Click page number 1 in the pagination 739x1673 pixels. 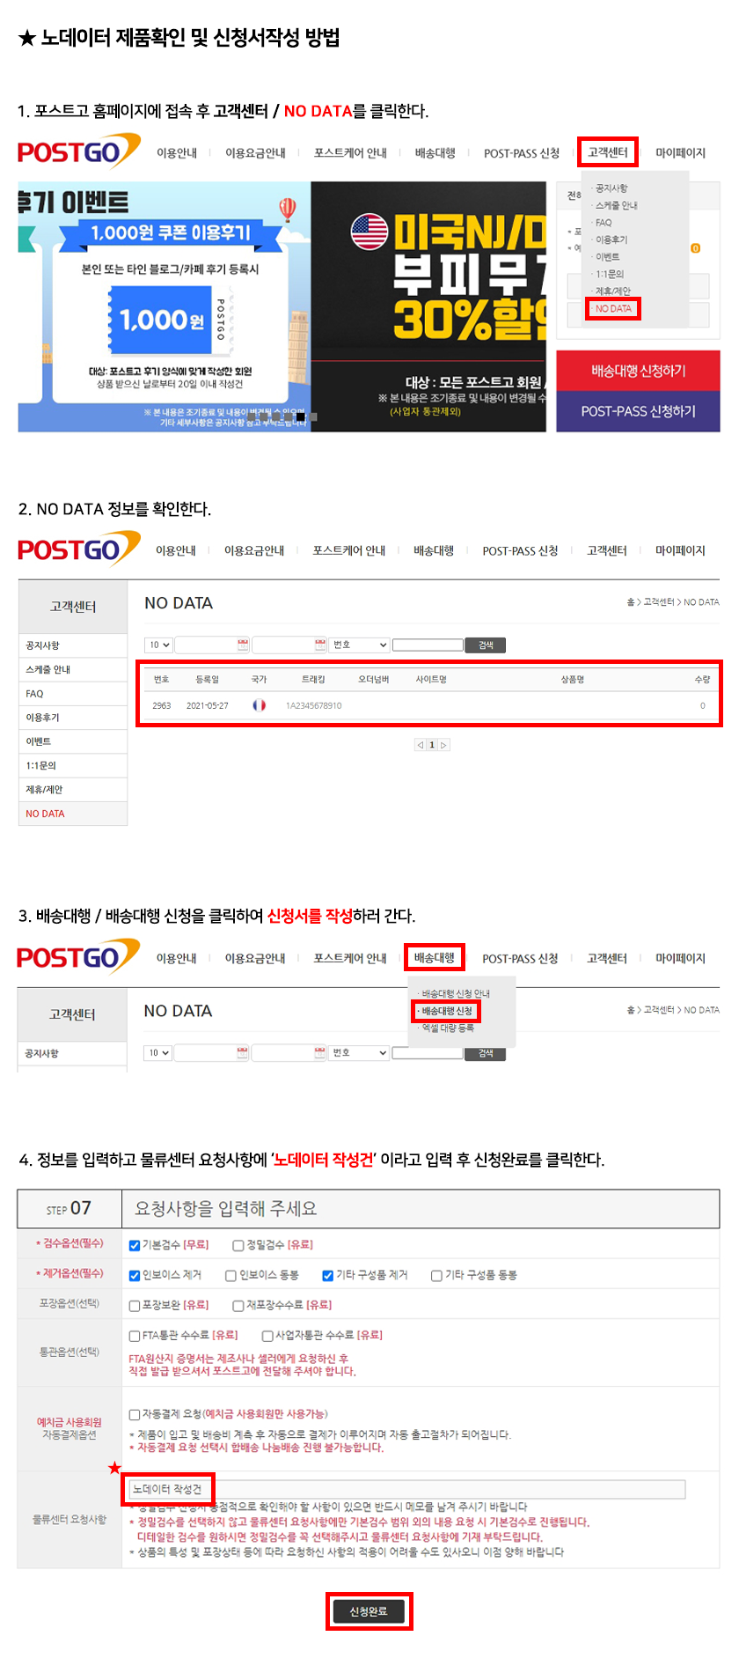pos(432,745)
